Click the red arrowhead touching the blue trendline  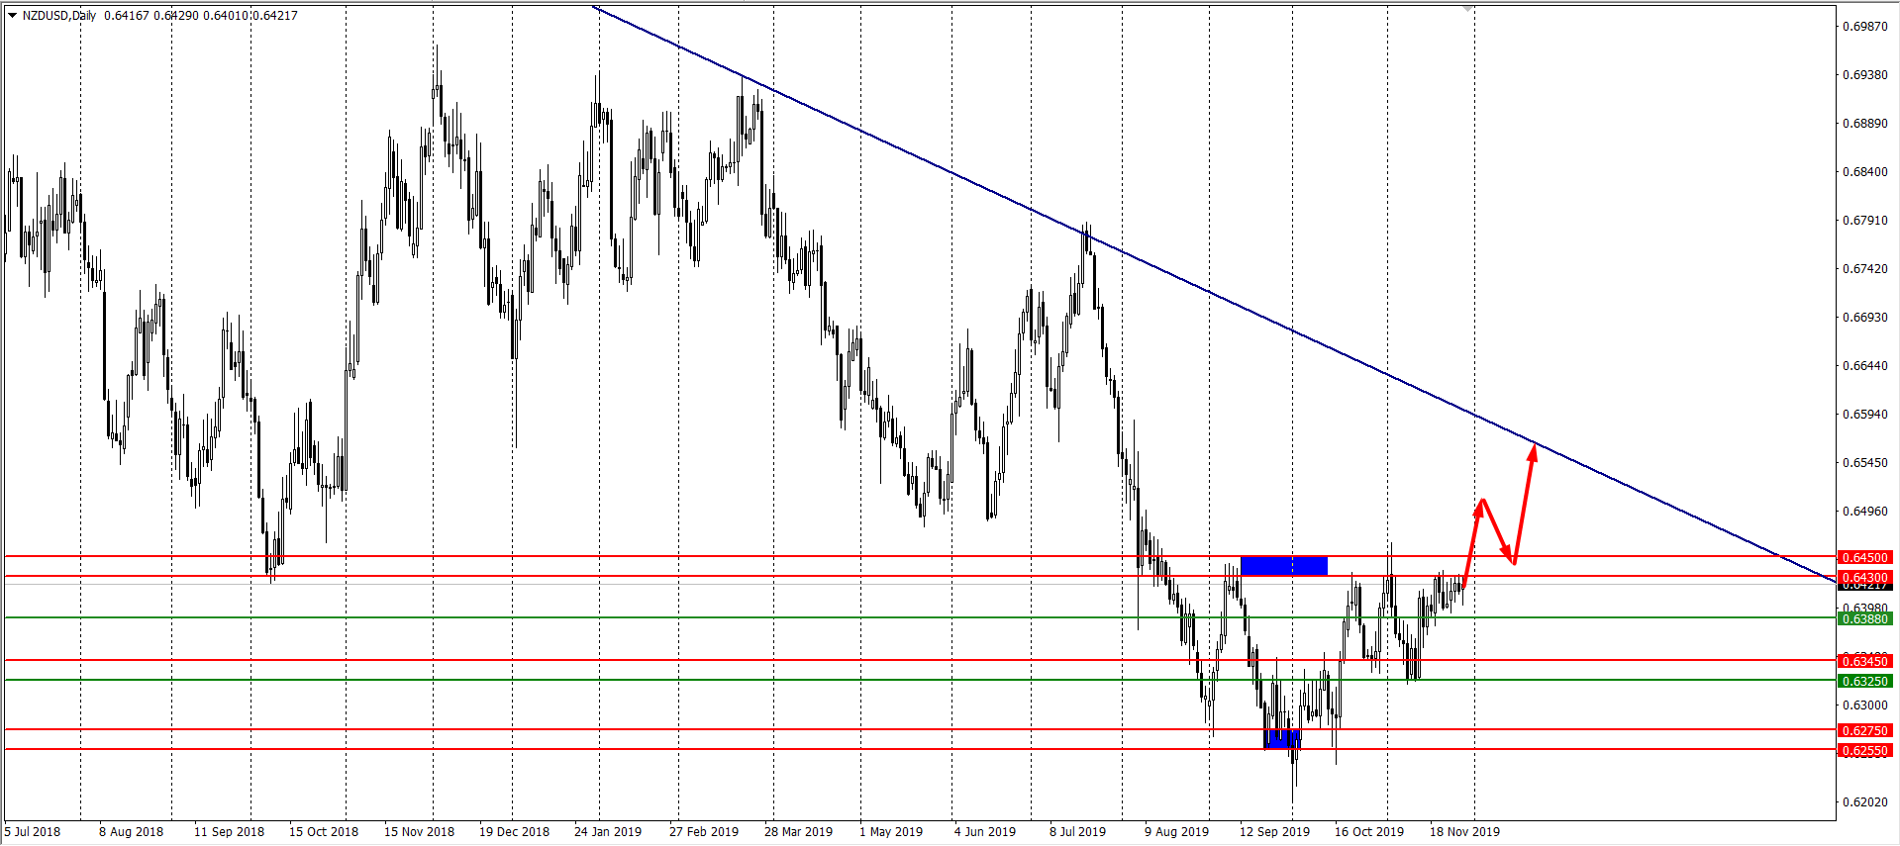(1533, 452)
